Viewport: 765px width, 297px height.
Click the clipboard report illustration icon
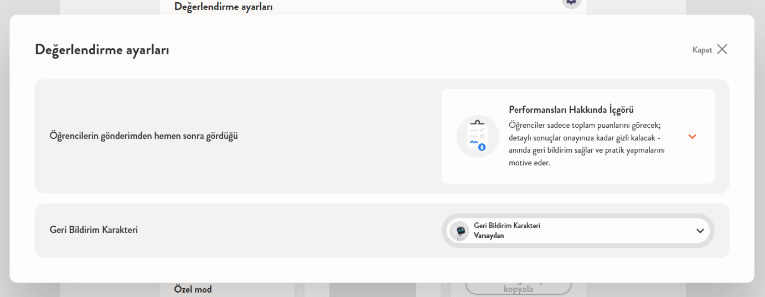pos(477,136)
